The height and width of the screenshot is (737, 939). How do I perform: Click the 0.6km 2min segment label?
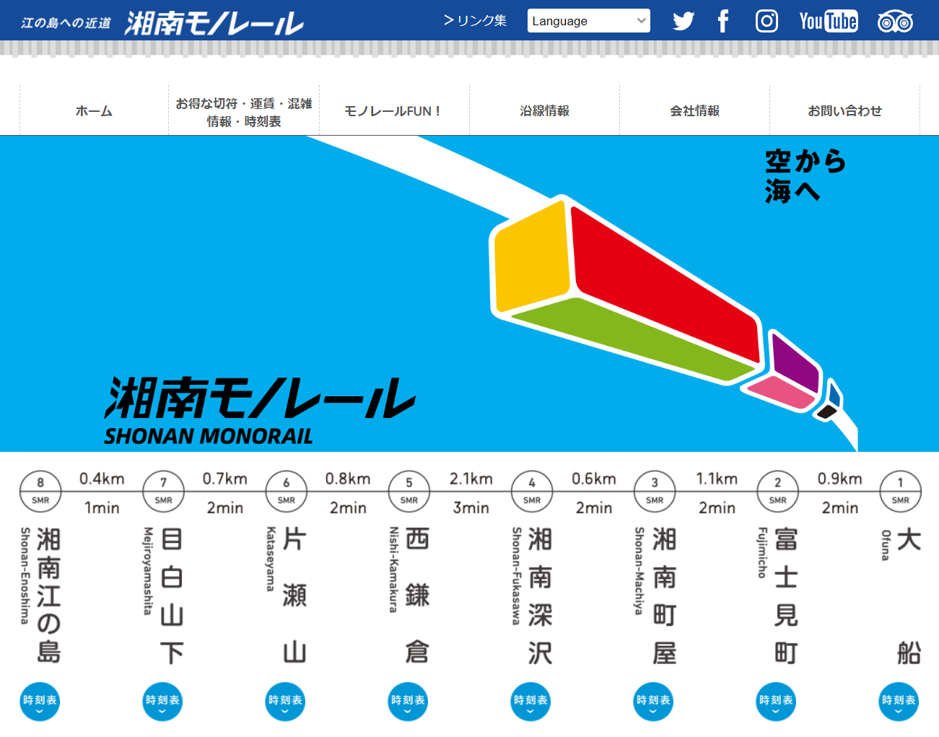click(594, 493)
